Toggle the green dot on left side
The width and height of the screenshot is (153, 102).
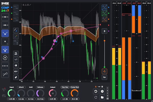point(12,13)
